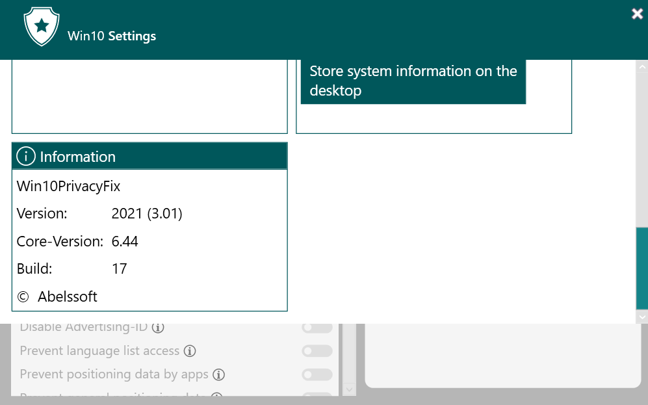Click the Prevent language list access label
This screenshot has width=648, height=405.
point(99,351)
